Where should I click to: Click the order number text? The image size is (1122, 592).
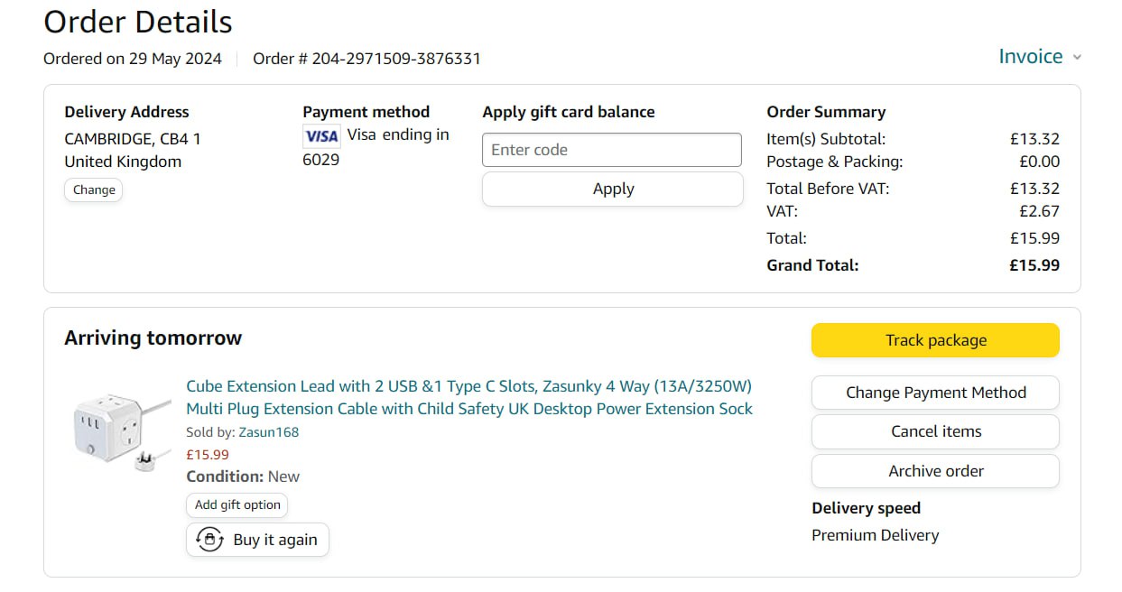point(366,59)
